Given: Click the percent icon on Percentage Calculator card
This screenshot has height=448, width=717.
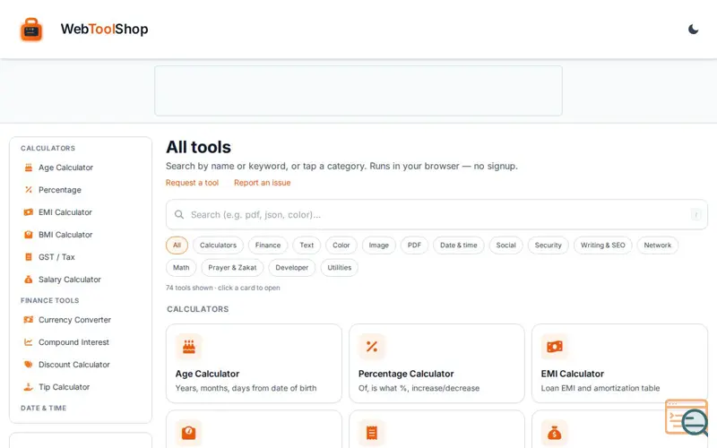Looking at the screenshot, I should [372, 347].
